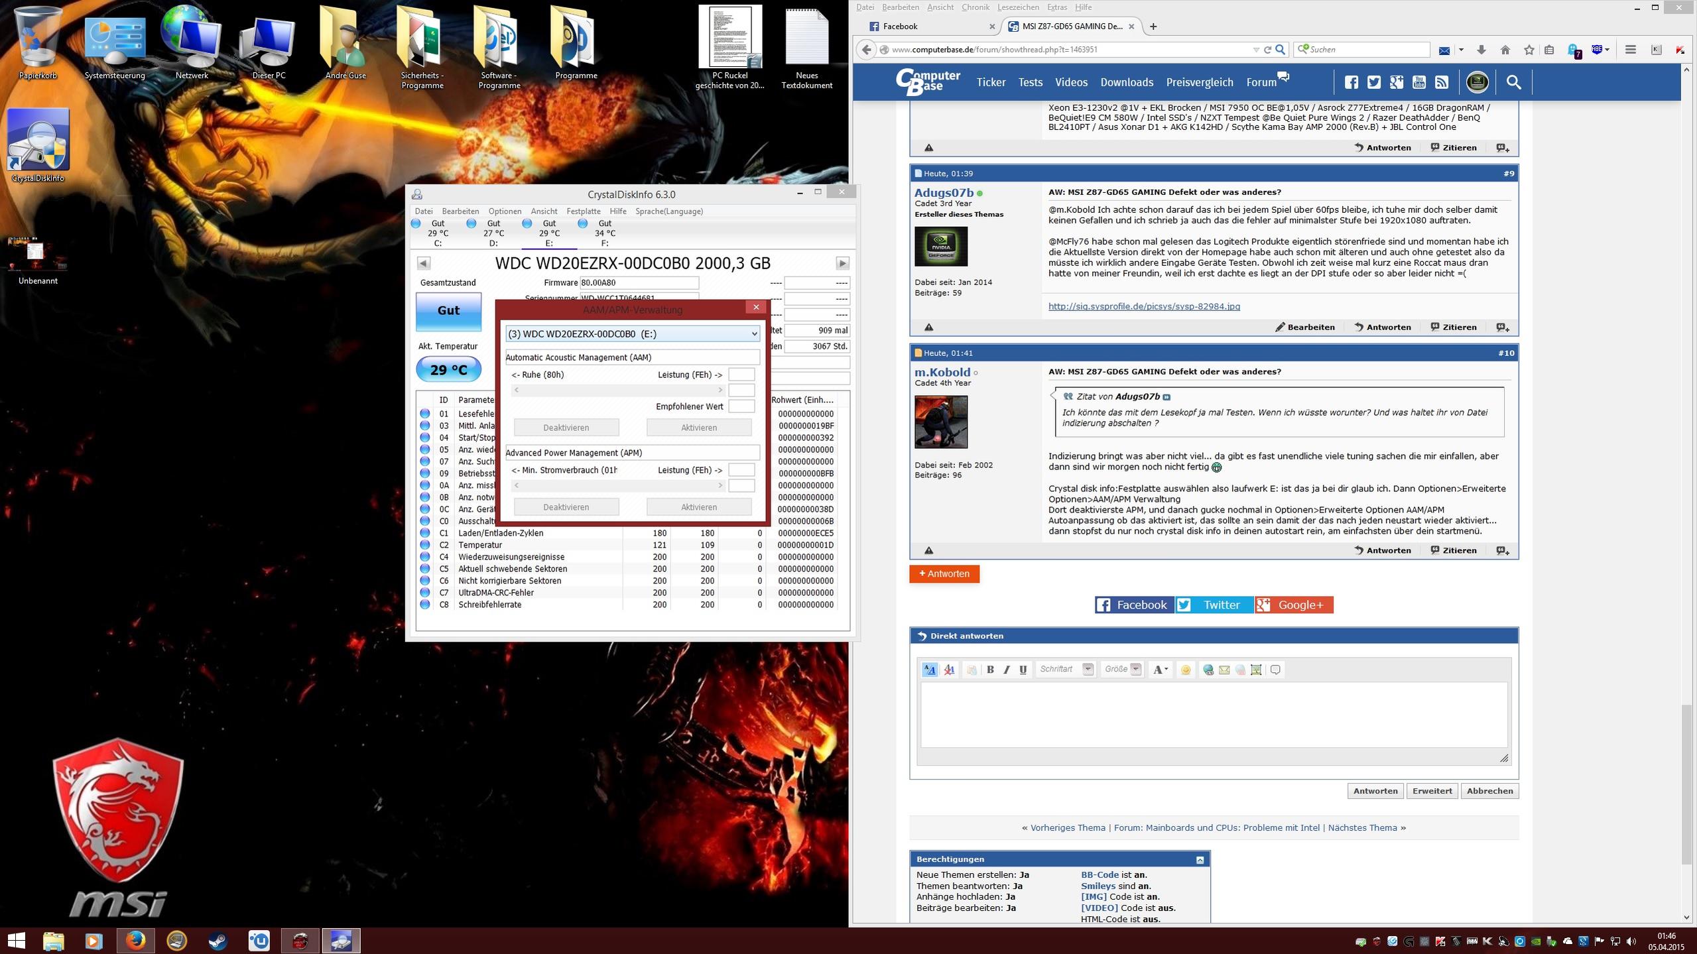The image size is (1697, 954).
Task: Click the insert quote bubble icon
Action: 1275,670
